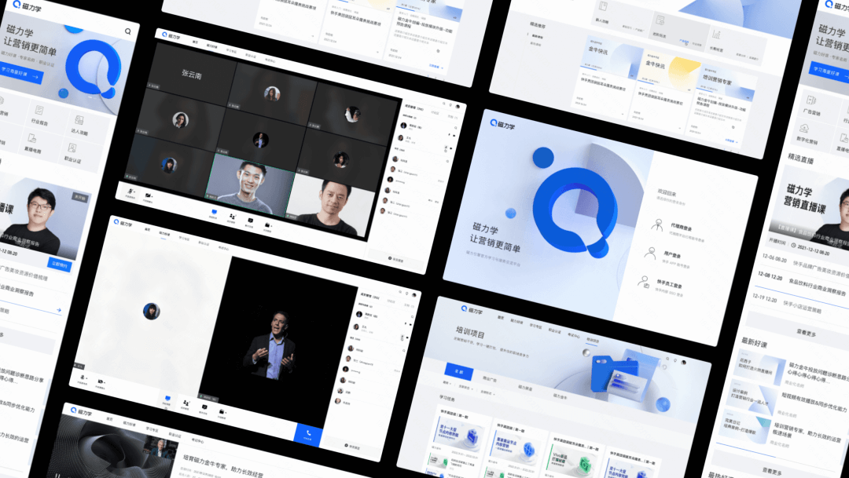
Task: Select the 磁力聚星 tab on 培训项目 page
Action: [x=525, y=388]
